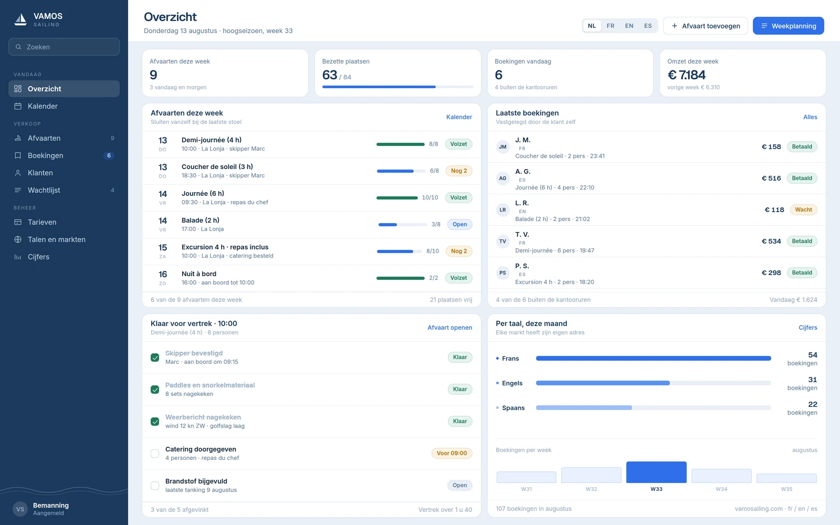
Task: Click the Zoeken search field
Action: [x=64, y=47]
